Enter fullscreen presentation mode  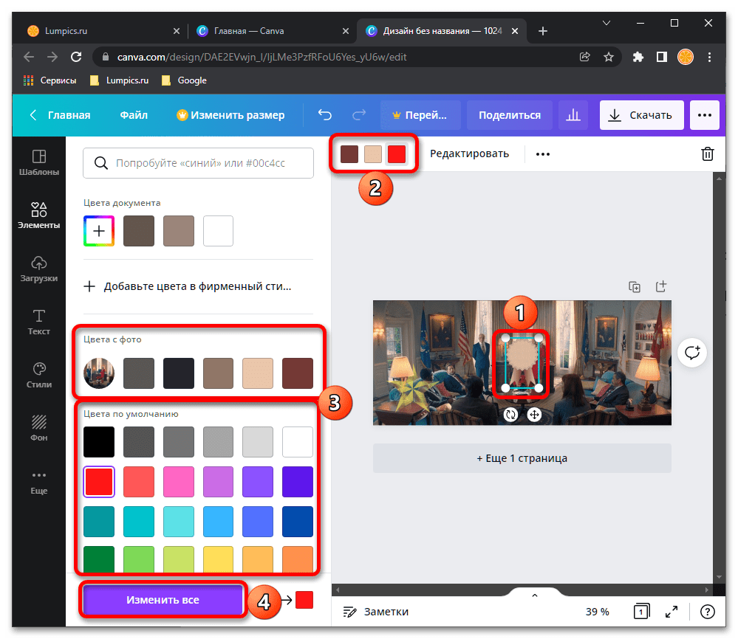672,612
